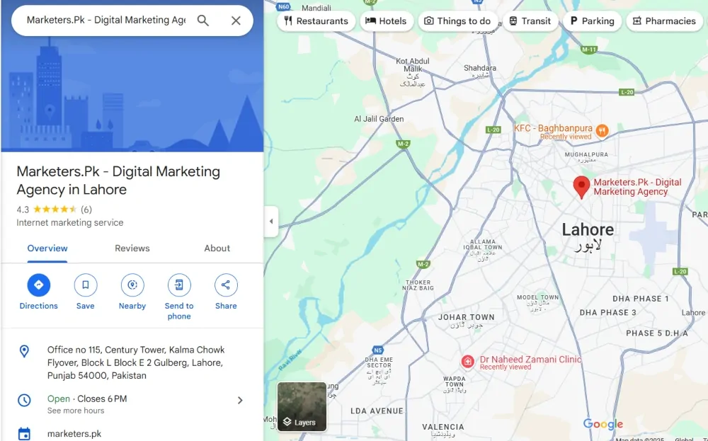Viewport: 708px width, 441px height.
Task: Click the Send to phone icon
Action: pos(178,285)
